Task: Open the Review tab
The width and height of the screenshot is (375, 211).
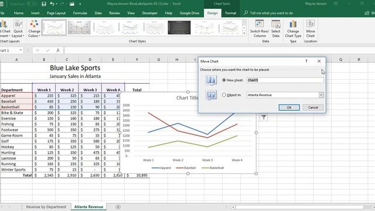Action: pyautogui.click(x=115, y=13)
